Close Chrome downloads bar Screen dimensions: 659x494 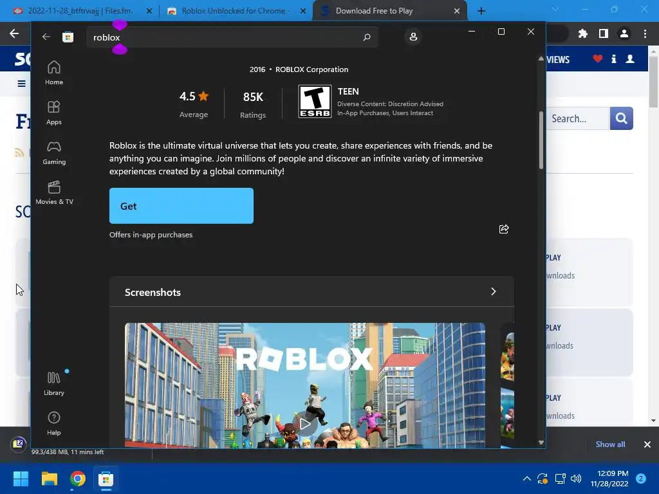[x=647, y=444]
